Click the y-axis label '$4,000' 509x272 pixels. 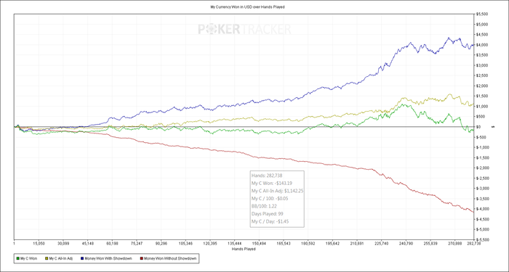pos(481,45)
